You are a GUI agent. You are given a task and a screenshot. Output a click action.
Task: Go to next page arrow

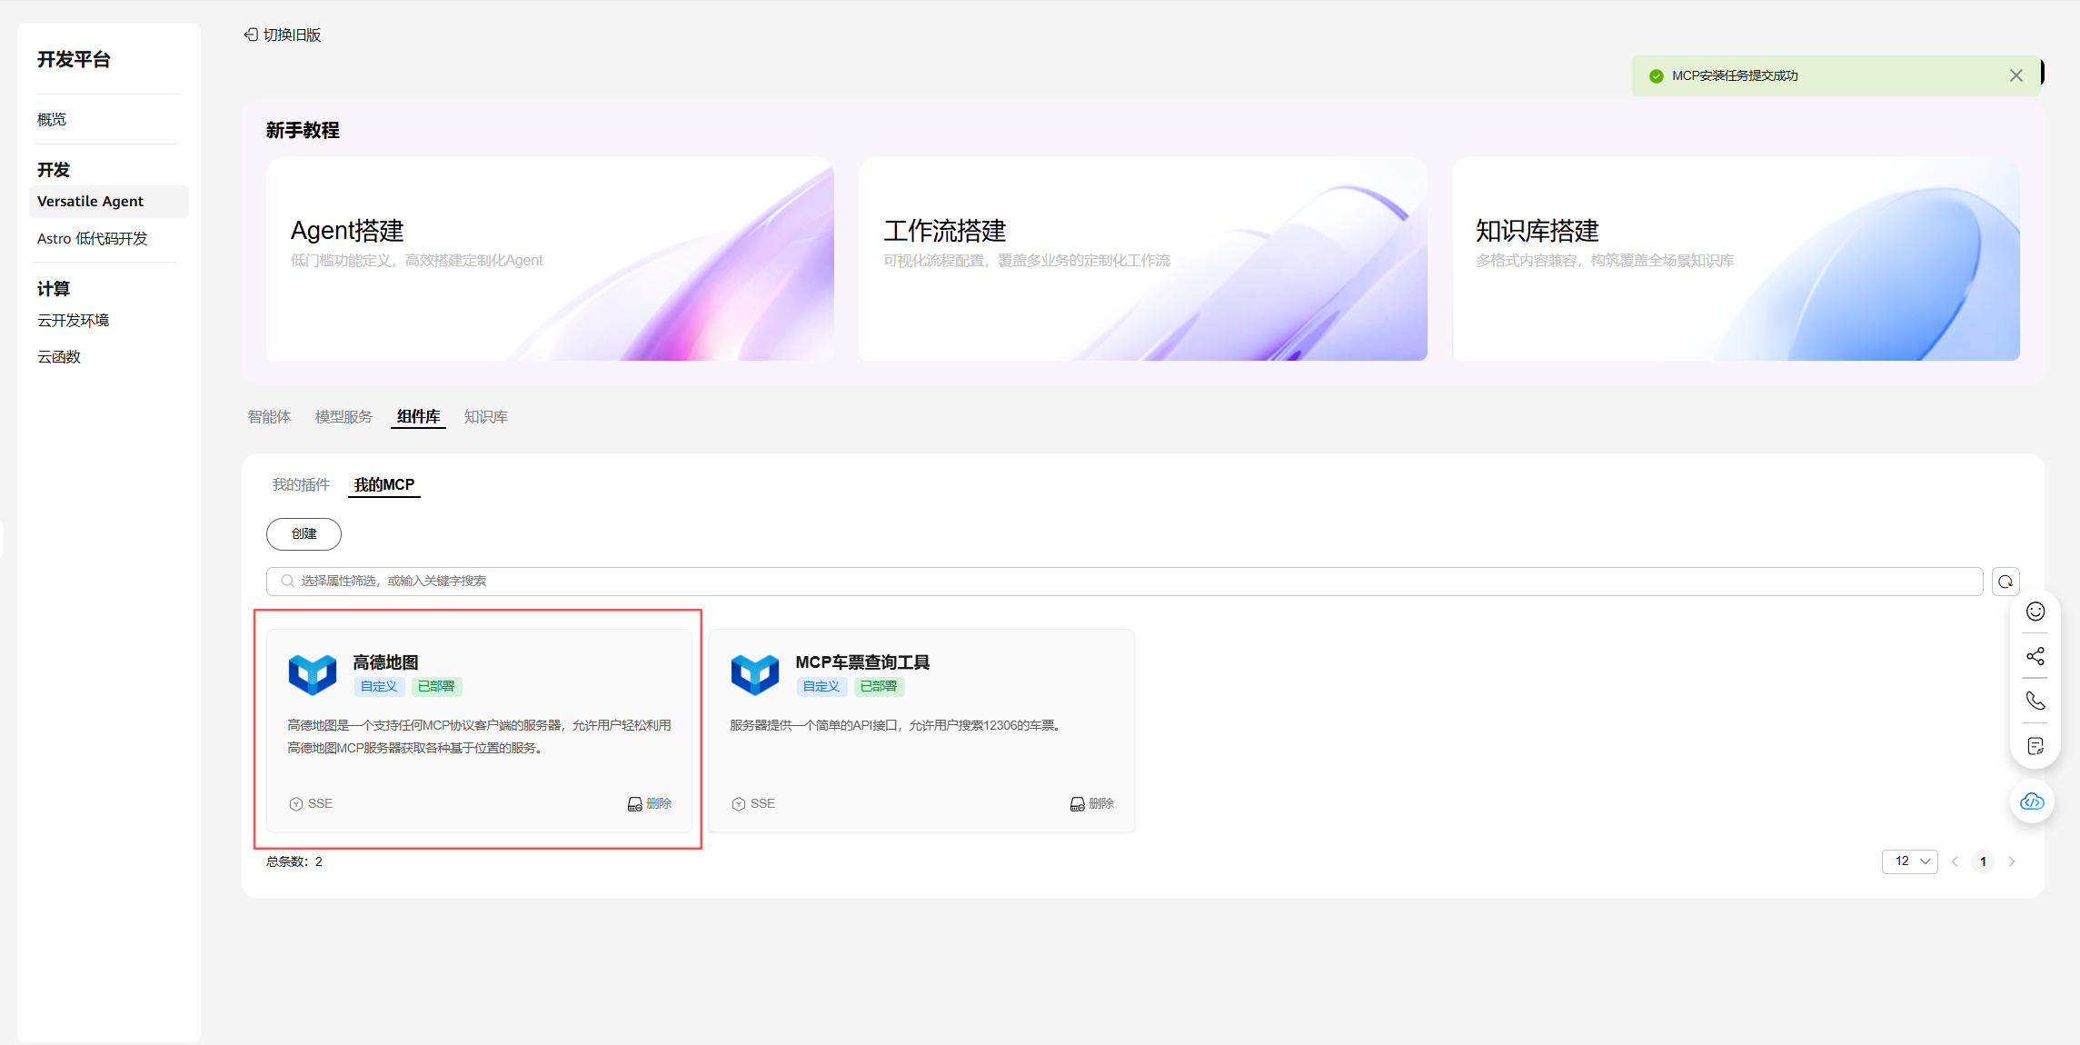point(2012,861)
